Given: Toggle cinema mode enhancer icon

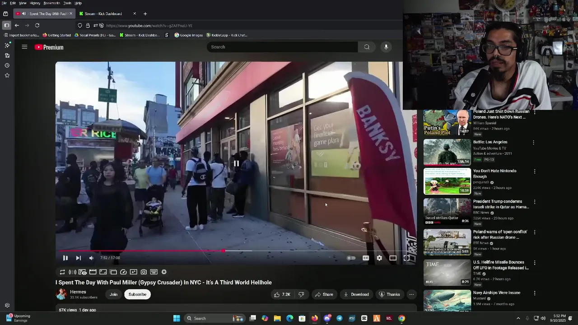Looking at the screenshot, I should click(x=93, y=272).
